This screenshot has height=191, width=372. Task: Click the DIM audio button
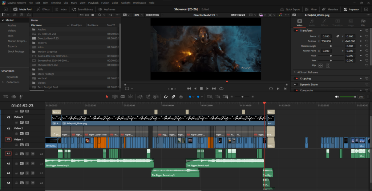click(x=361, y=97)
